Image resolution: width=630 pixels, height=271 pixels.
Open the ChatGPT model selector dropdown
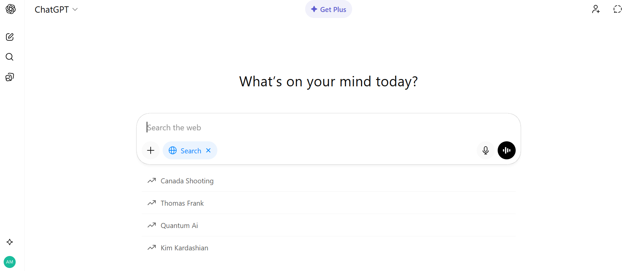pos(56,10)
